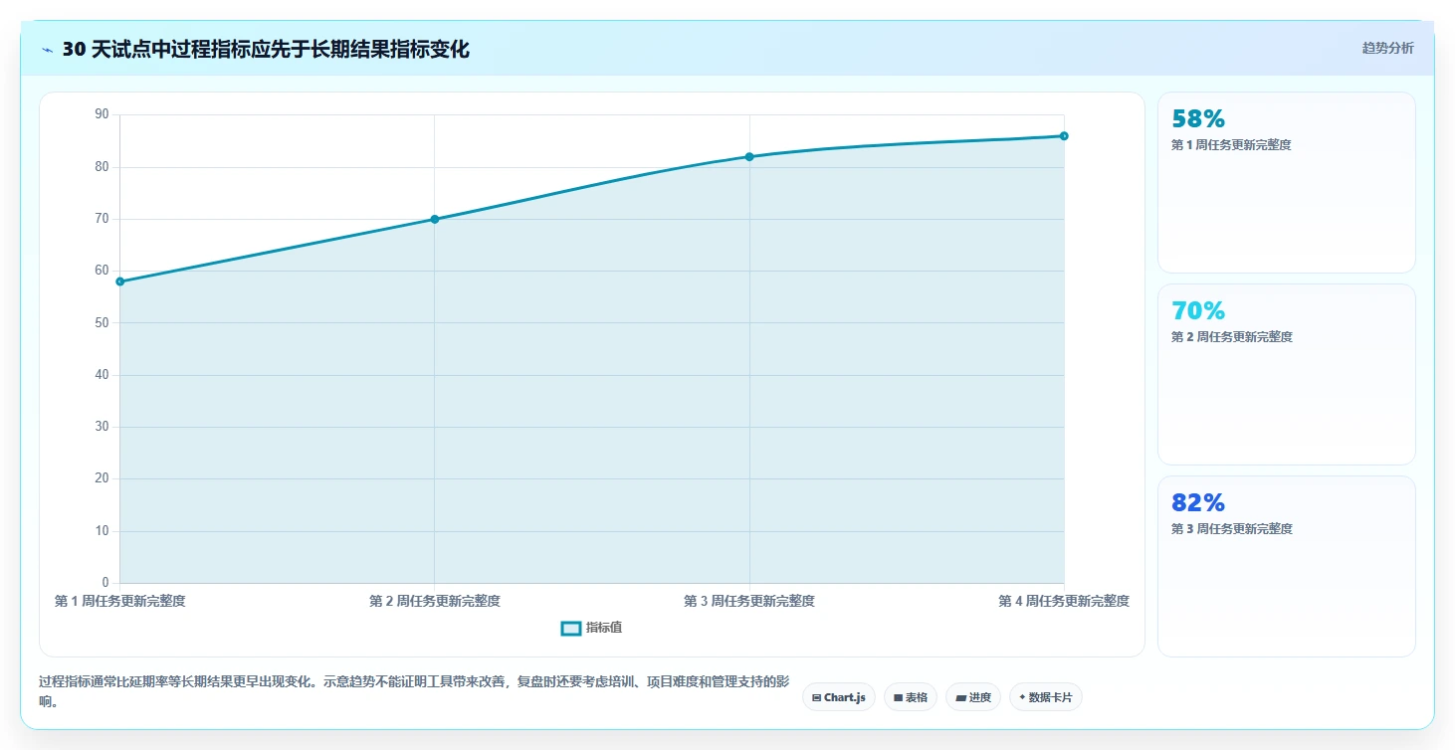The height and width of the screenshot is (750, 1455).
Task: Click x-axis label 第 1 周任务更新完整度
Action: point(120,601)
